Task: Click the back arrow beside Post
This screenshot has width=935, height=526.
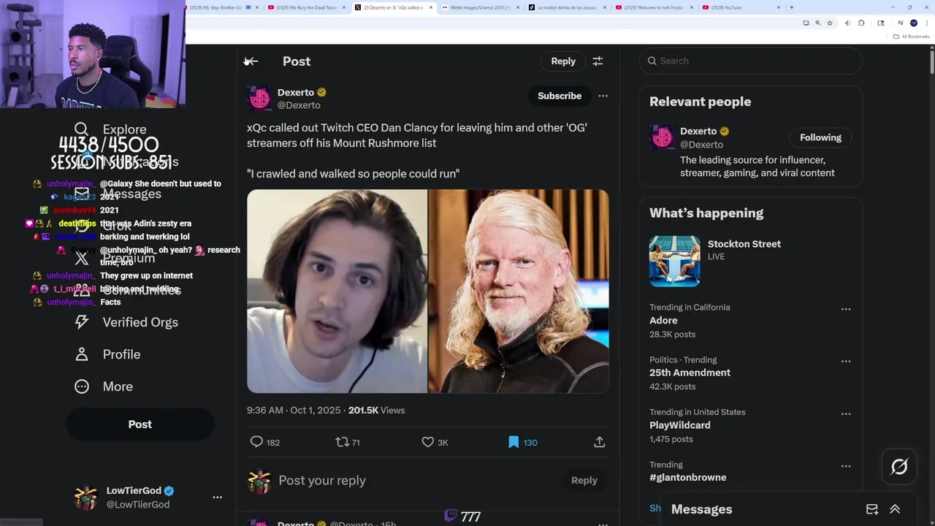Action: click(252, 61)
